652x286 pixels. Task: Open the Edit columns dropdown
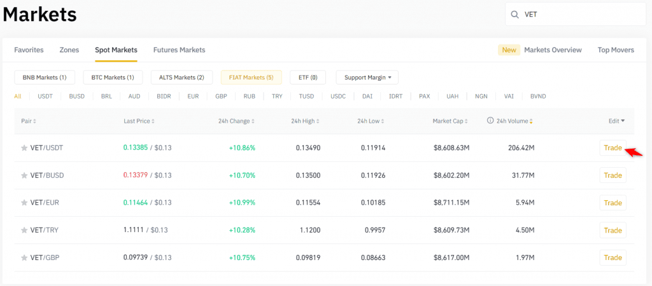(616, 121)
